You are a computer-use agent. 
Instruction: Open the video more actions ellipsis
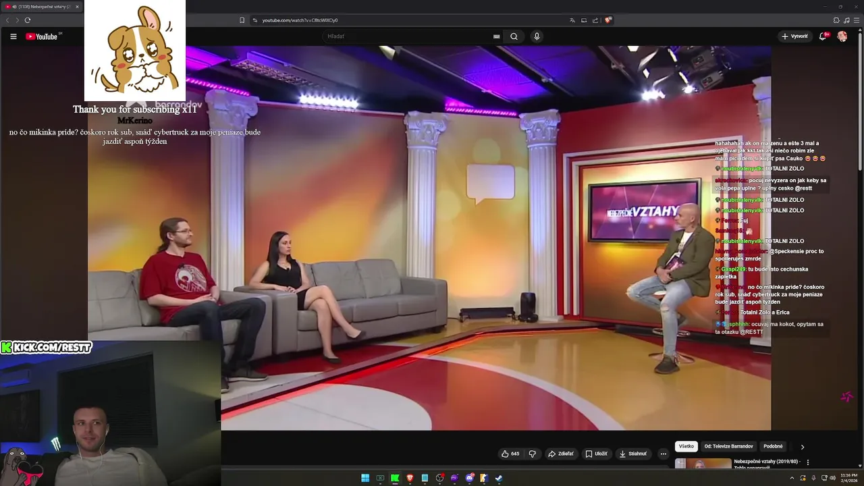point(663,454)
